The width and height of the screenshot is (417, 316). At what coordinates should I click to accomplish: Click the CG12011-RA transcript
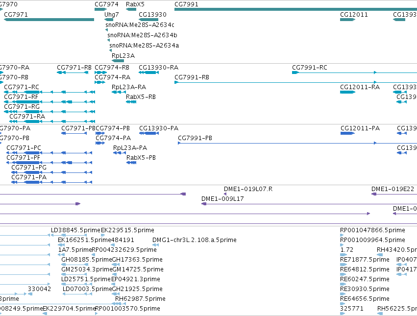click(x=347, y=92)
